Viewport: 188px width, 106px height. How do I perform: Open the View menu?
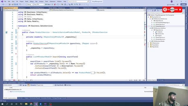pos(13,1)
